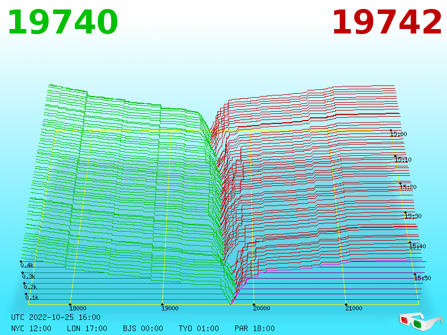Click the LON 17:00 clock text
The height and width of the screenshot is (335, 447).
tap(87, 328)
